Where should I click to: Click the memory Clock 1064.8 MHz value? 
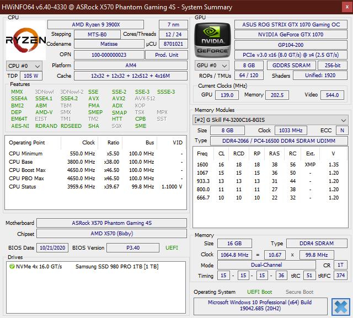click(x=234, y=255)
